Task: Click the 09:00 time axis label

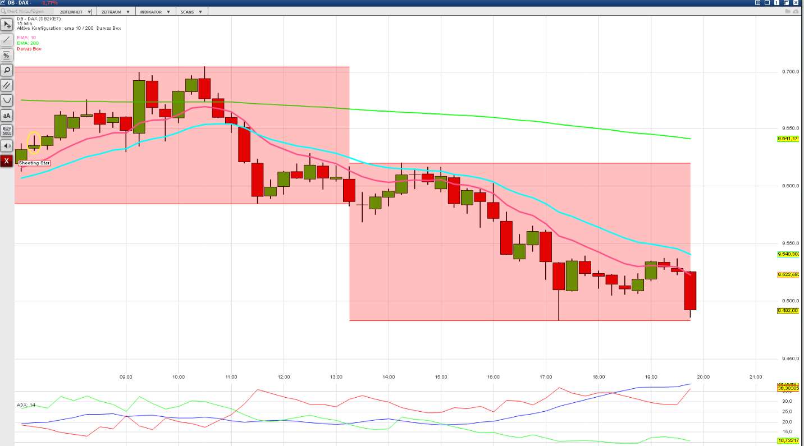Action: 126,377
